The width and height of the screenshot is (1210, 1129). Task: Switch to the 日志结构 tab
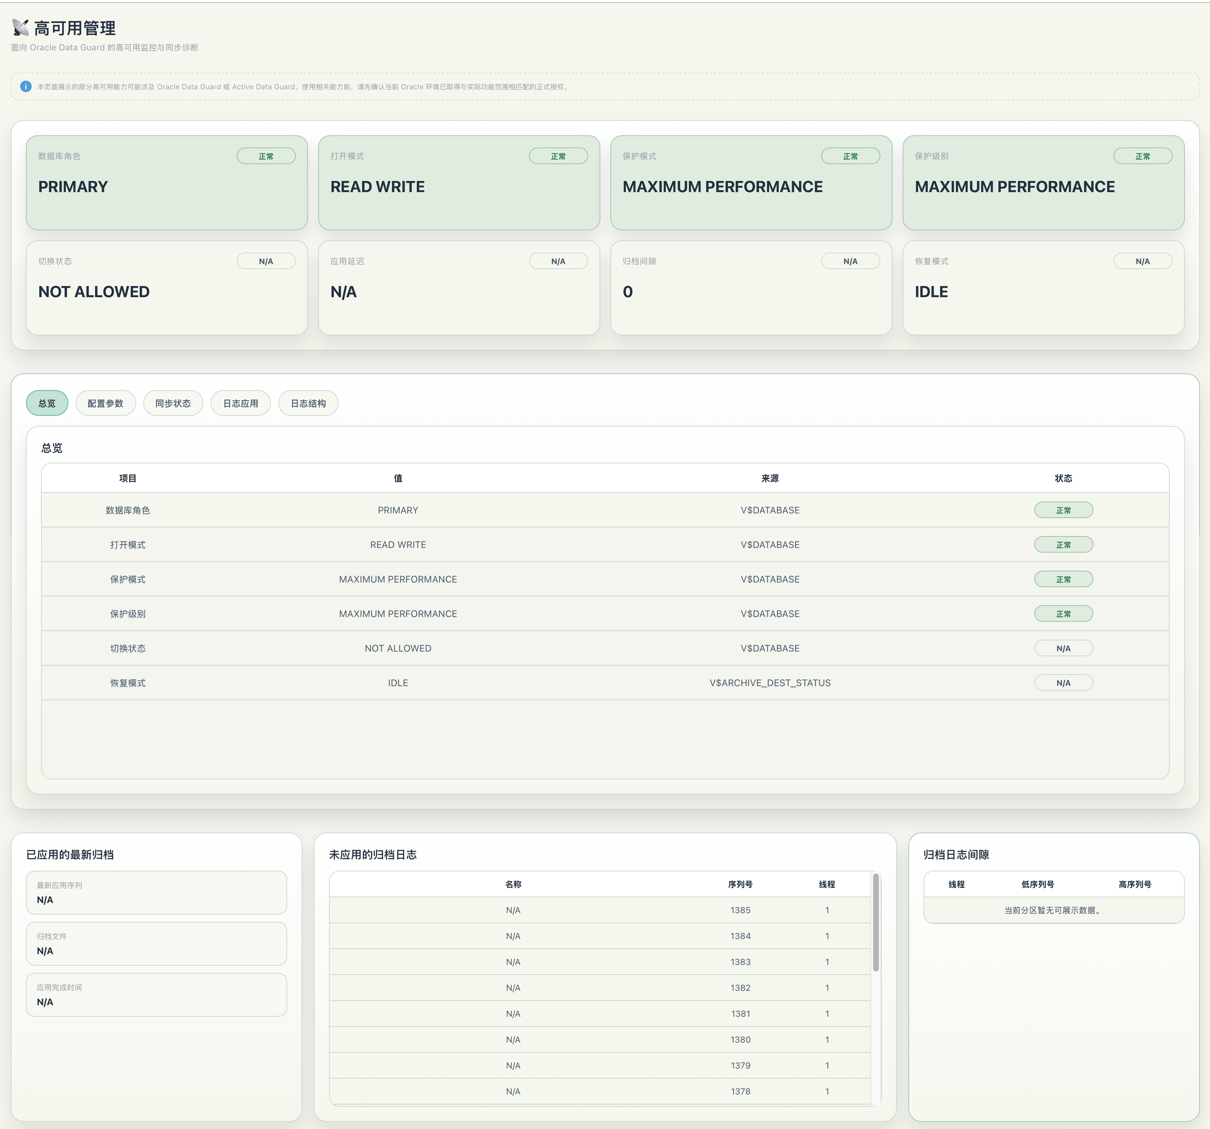[308, 403]
